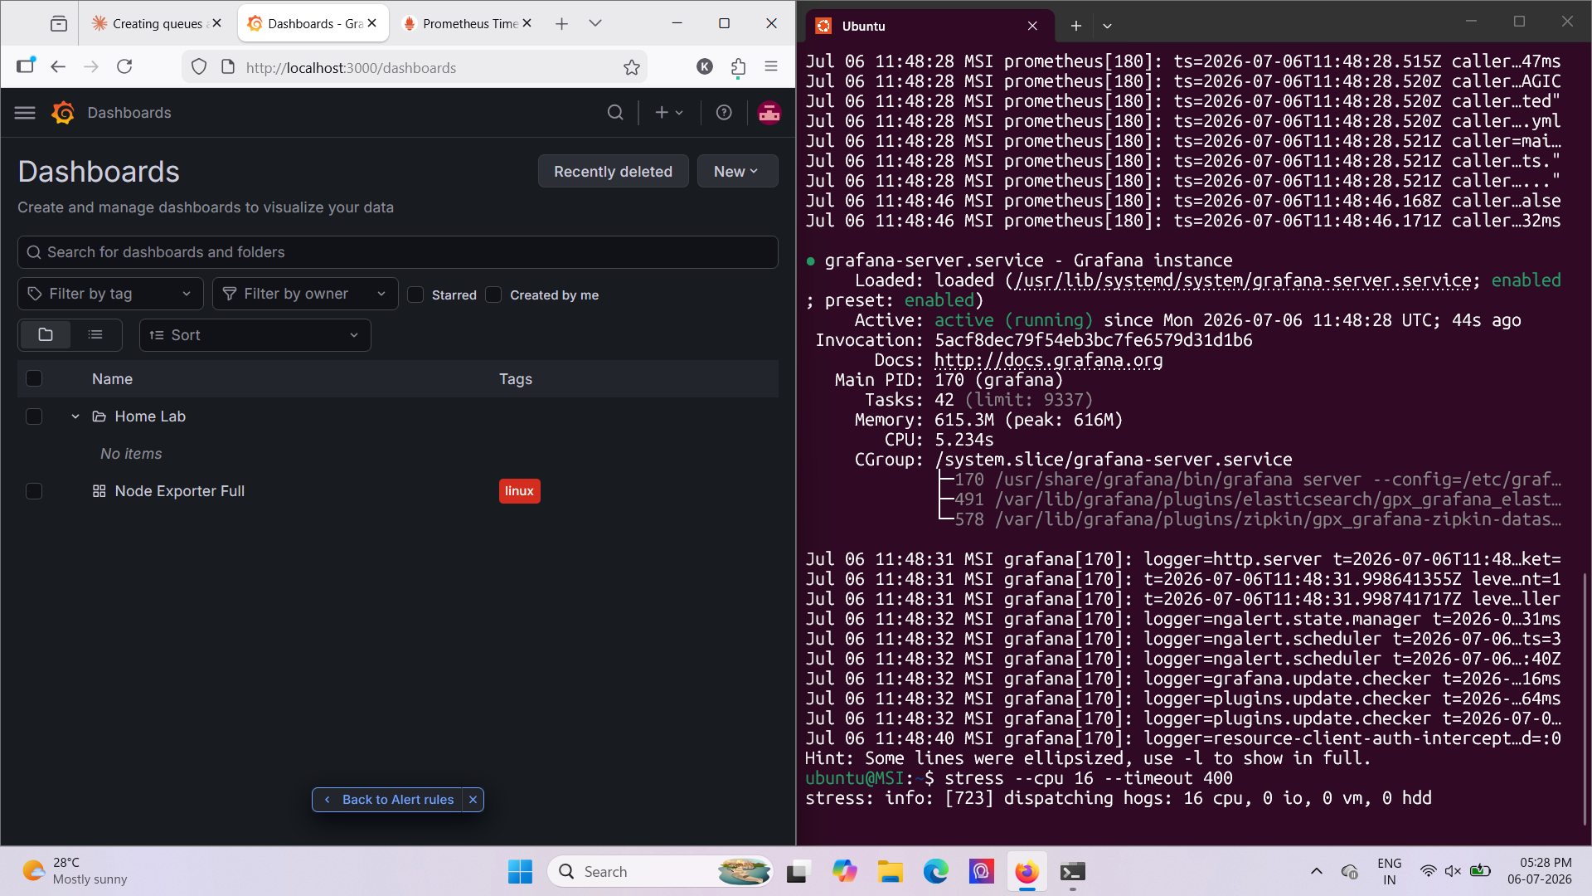
Task: Open the Node Exporter Full dashboard
Action: (180, 491)
